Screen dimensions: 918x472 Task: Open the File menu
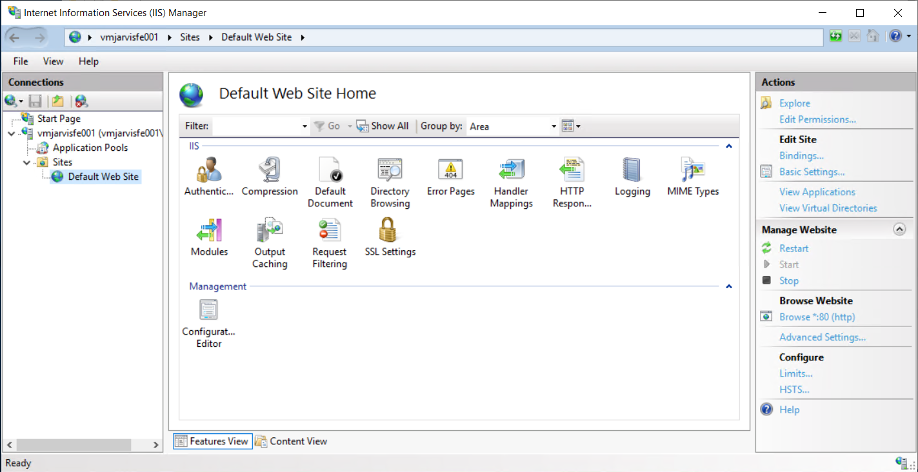tap(21, 61)
